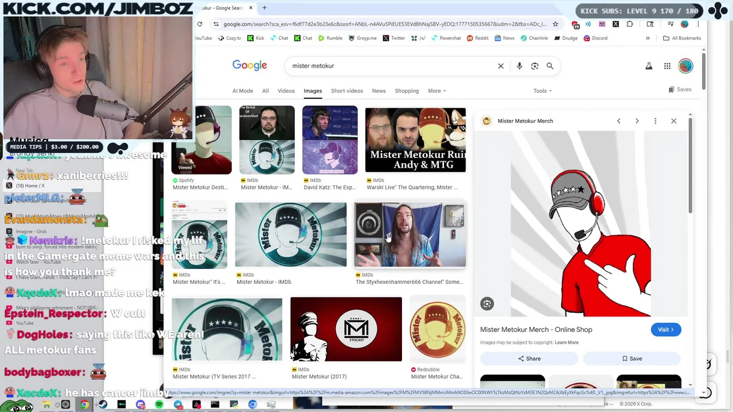Viewport: 733px width, 412px height.
Task: Reload the Google search page
Action: (199, 24)
